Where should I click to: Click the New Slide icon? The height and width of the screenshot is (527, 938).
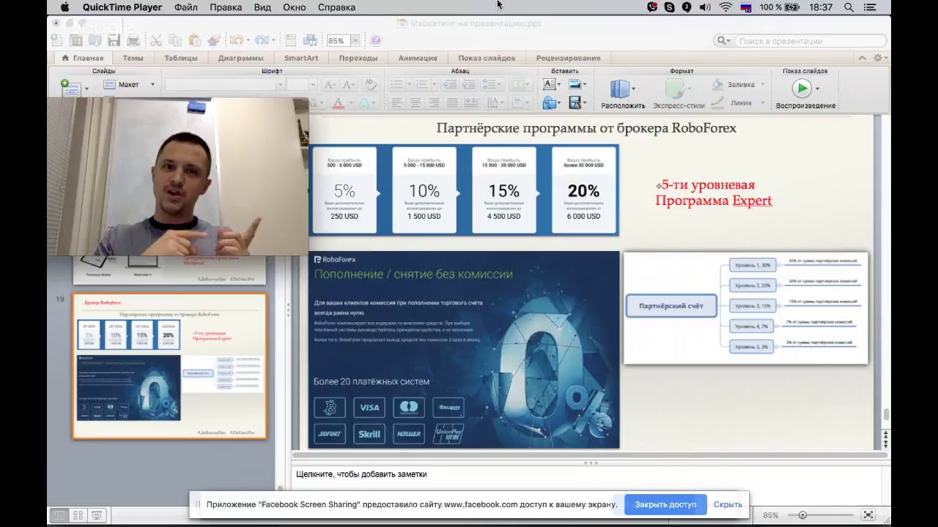pos(70,88)
